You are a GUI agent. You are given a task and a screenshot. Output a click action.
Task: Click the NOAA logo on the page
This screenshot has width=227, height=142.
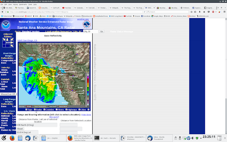[6, 24]
